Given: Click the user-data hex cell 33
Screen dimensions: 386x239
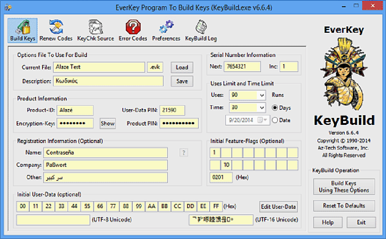Looking at the screenshot, I should (61, 206).
